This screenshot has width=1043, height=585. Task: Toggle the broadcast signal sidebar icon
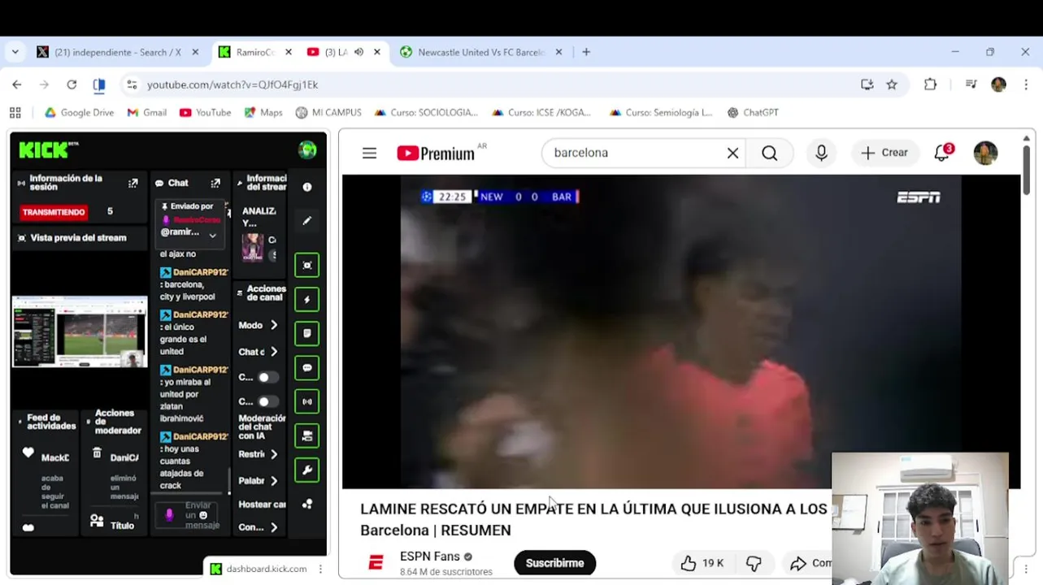(x=307, y=402)
